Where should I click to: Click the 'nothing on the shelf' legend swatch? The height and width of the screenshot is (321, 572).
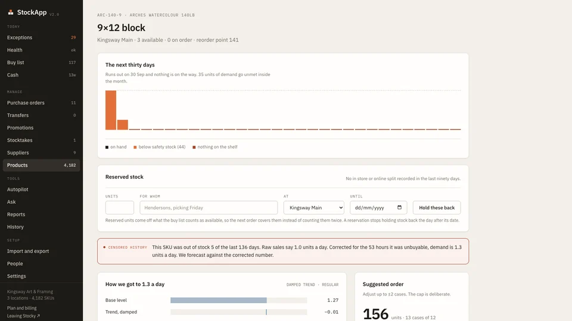194,147
